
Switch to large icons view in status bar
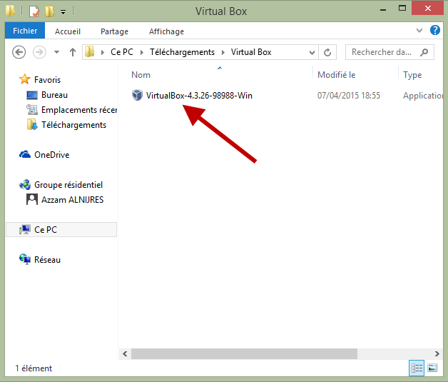tap(432, 368)
